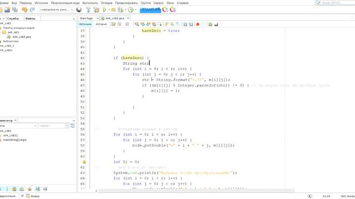Close the Start Page tab
Screen dimensions: 355x199
pos(98,18)
